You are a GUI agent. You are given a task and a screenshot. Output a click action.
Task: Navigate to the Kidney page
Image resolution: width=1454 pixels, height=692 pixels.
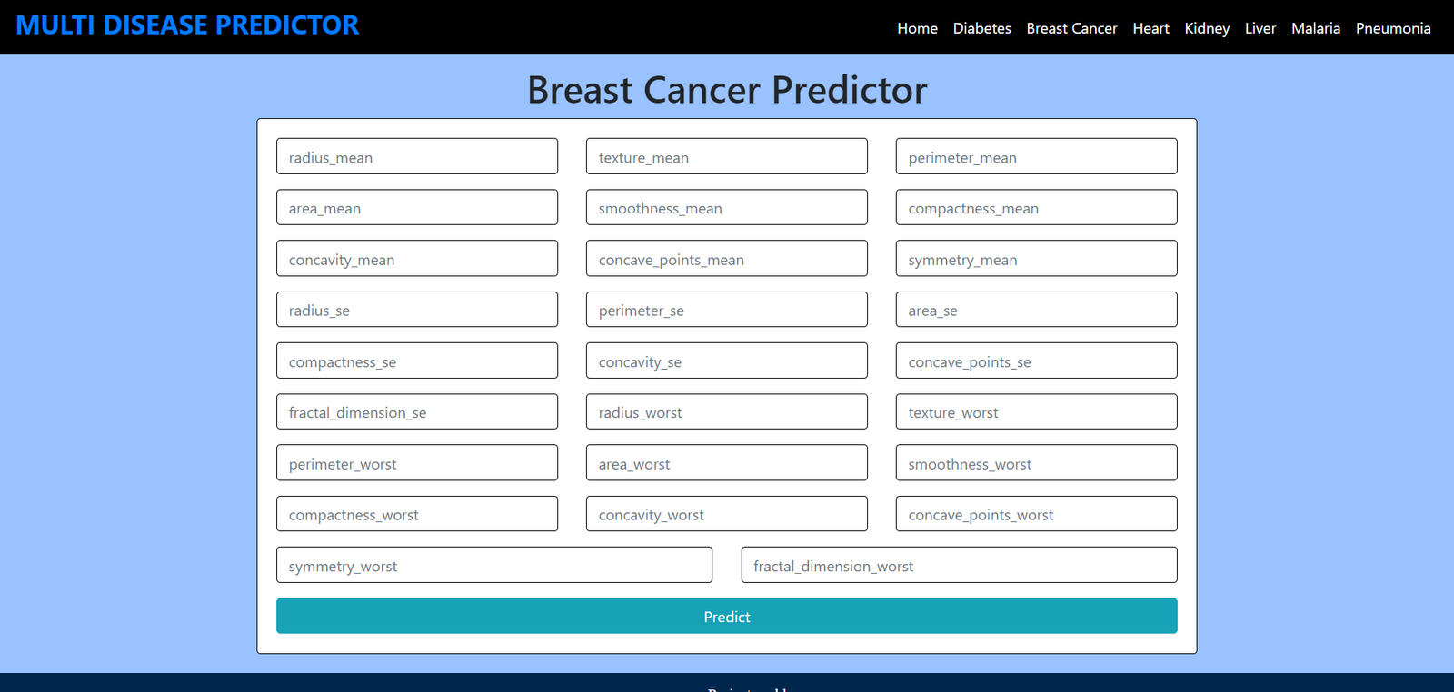click(x=1207, y=28)
